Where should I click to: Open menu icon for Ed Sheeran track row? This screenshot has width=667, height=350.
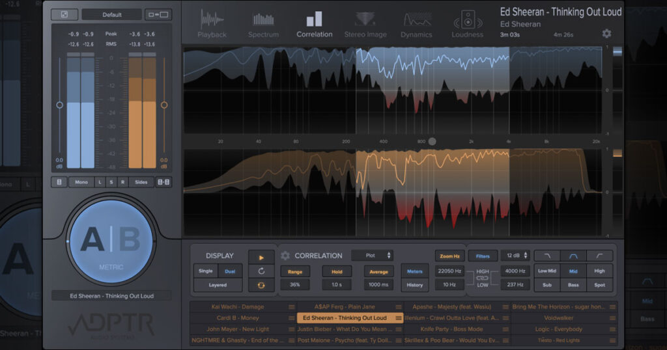(x=398, y=317)
